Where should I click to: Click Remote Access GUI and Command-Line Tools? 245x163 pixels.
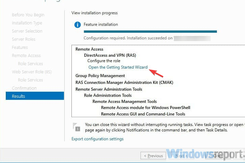(143, 114)
